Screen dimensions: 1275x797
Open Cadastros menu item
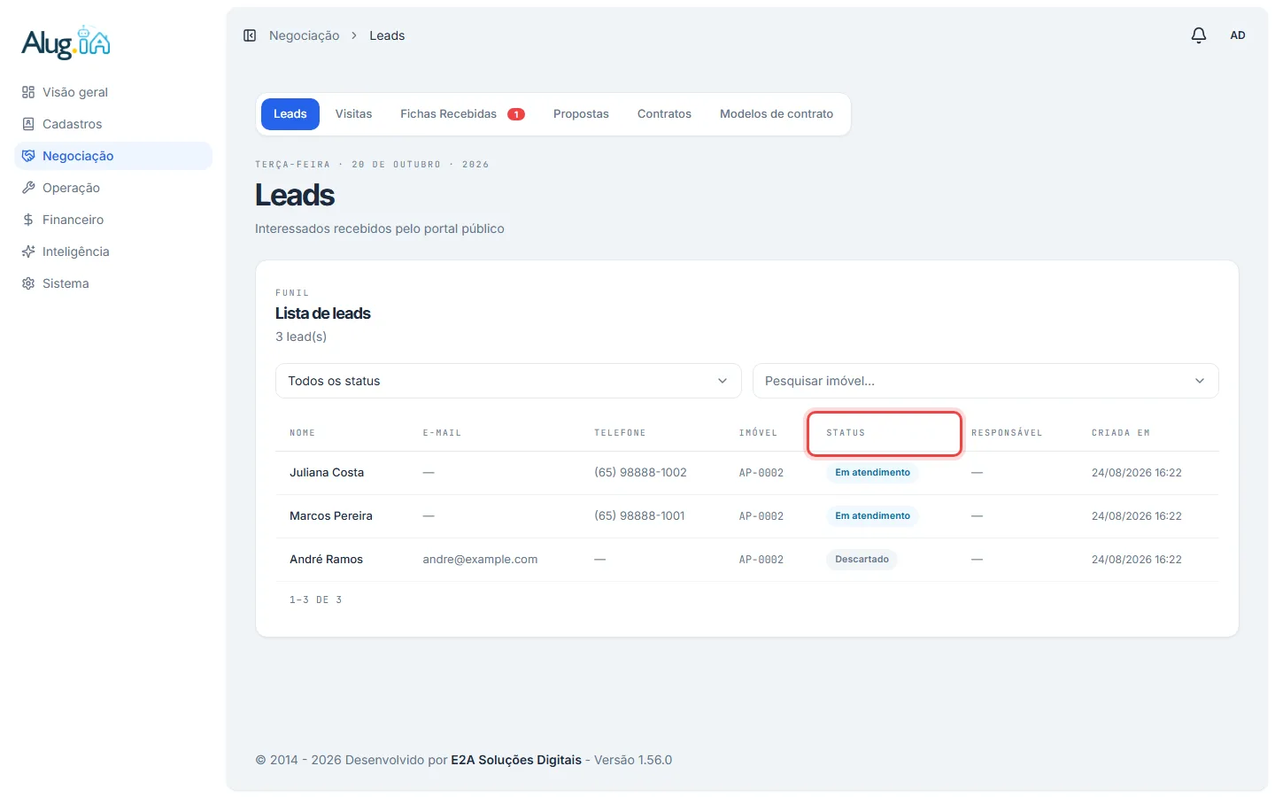tap(113, 124)
